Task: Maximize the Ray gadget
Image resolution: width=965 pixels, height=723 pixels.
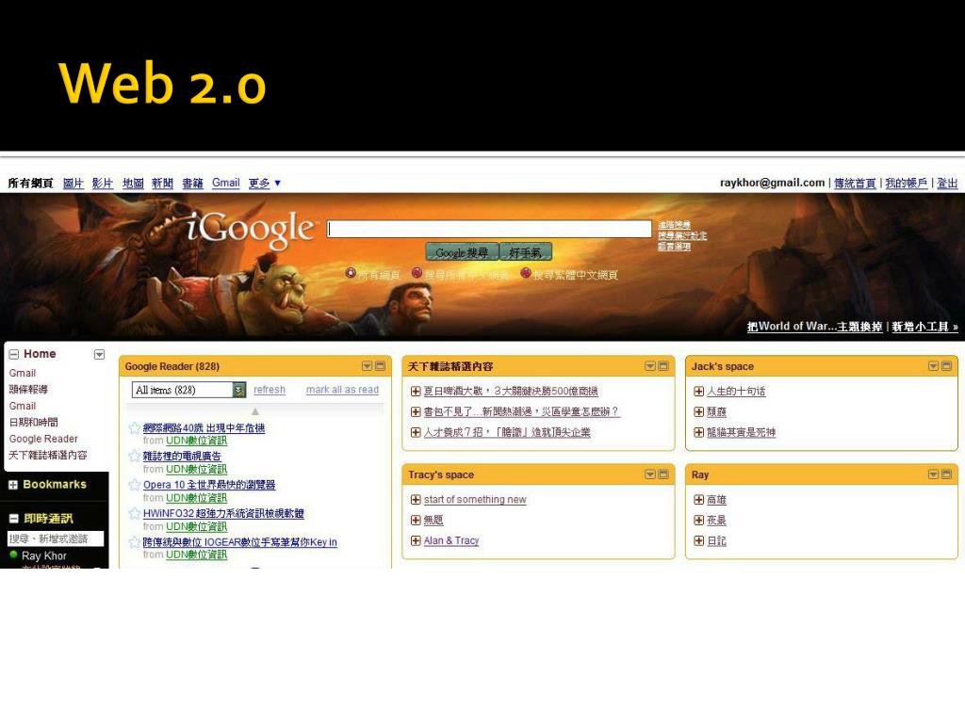Action: [946, 474]
